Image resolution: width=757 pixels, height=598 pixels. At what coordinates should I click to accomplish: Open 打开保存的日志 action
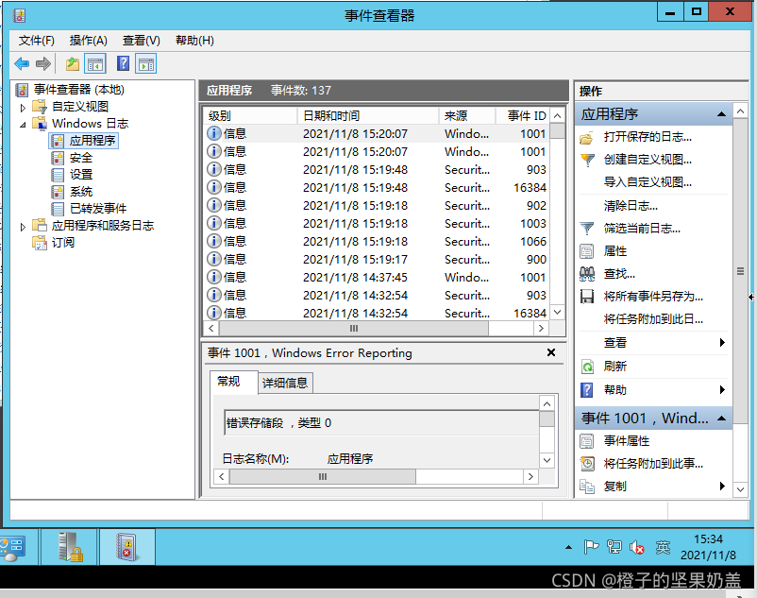648,137
